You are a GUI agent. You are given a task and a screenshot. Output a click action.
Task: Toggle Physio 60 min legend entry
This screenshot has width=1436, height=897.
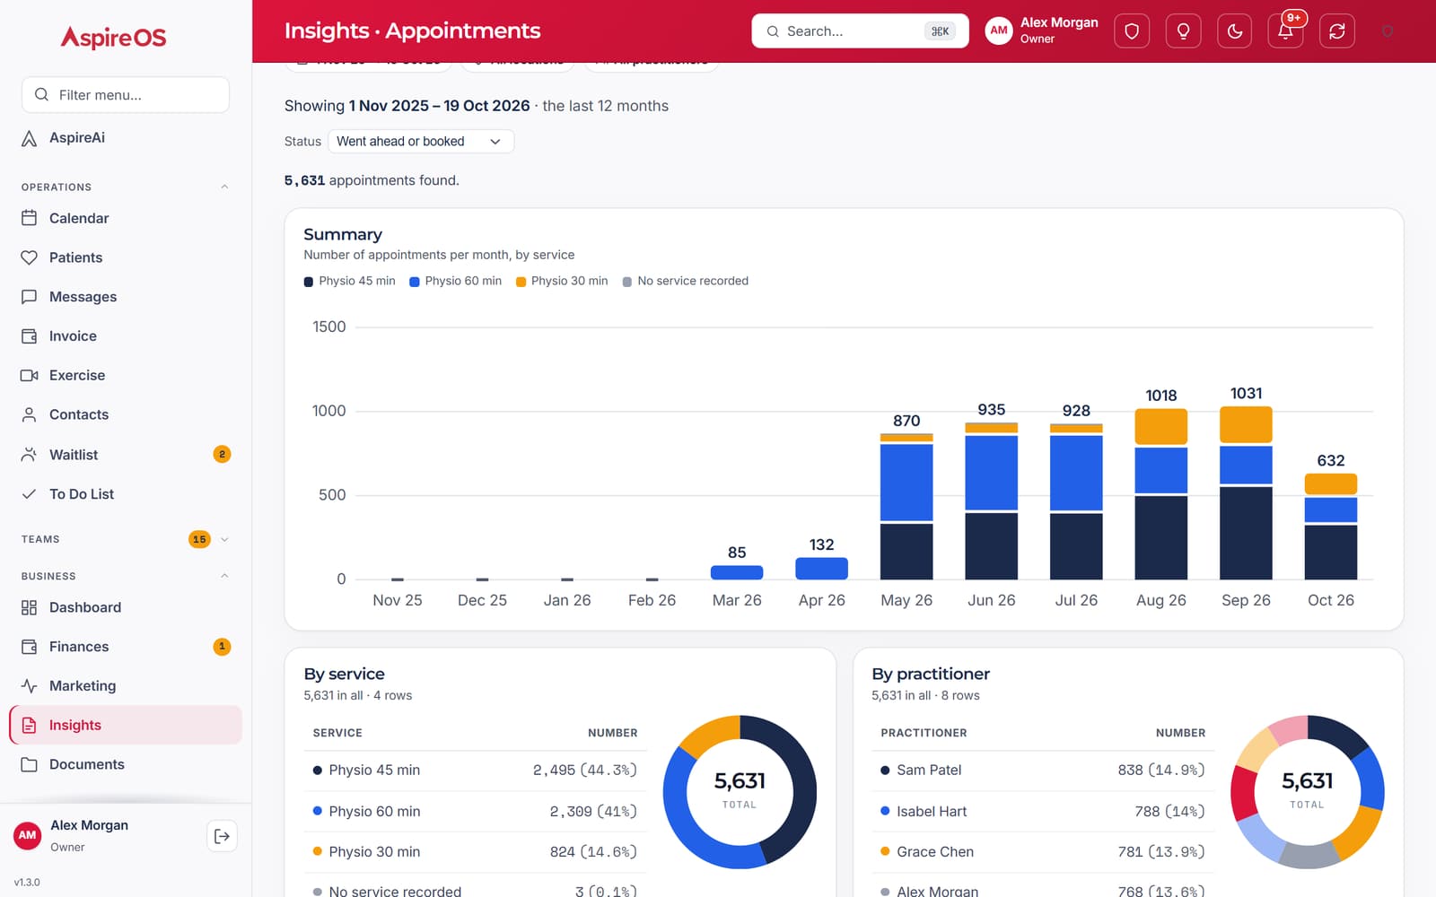(x=455, y=281)
